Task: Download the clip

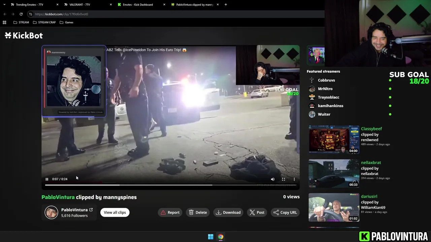Action: tap(228, 212)
